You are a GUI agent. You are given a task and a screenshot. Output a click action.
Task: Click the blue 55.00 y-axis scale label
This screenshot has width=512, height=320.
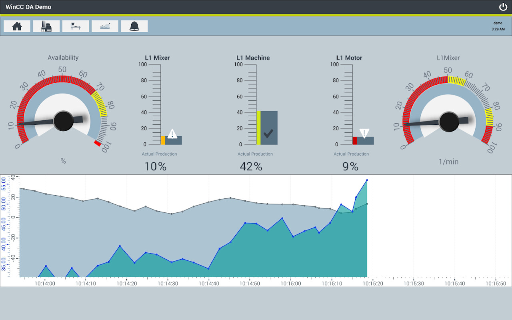[x=4, y=186]
